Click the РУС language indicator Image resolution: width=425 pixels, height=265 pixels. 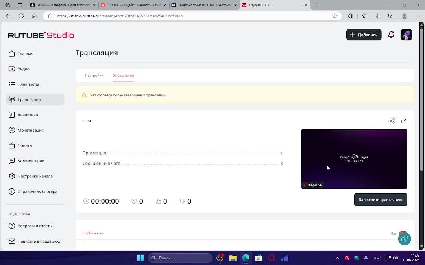coord(377,258)
